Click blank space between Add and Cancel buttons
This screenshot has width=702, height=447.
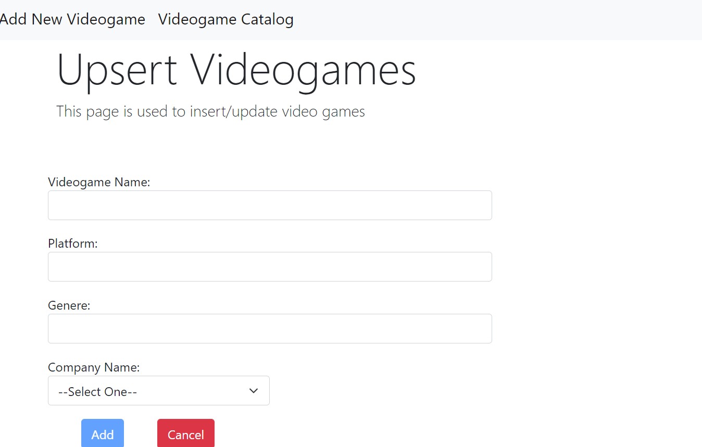(141, 433)
